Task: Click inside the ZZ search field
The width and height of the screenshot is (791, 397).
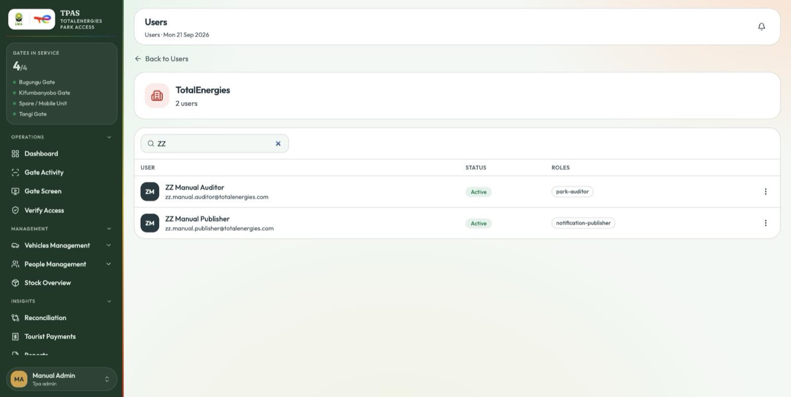Action: point(215,143)
